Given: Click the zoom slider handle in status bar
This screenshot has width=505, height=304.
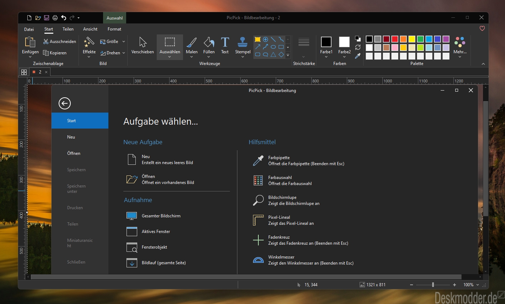Looking at the screenshot, I should pos(433,285).
